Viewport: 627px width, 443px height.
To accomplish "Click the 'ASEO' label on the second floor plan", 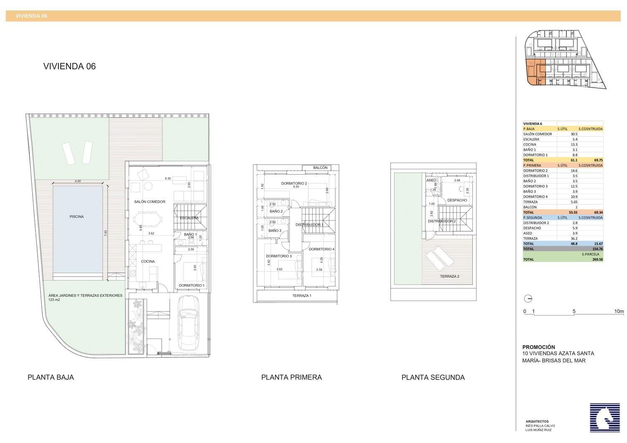I will pos(431,180).
